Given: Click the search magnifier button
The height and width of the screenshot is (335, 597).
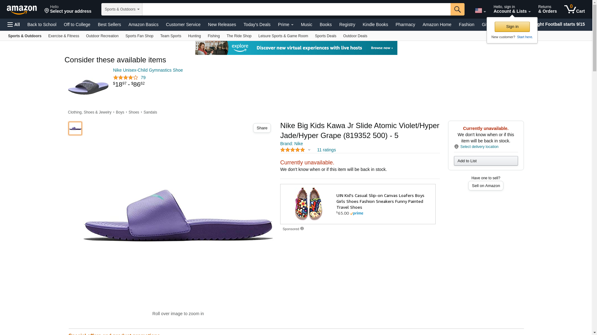Looking at the screenshot, I should pyautogui.click(x=457, y=9).
